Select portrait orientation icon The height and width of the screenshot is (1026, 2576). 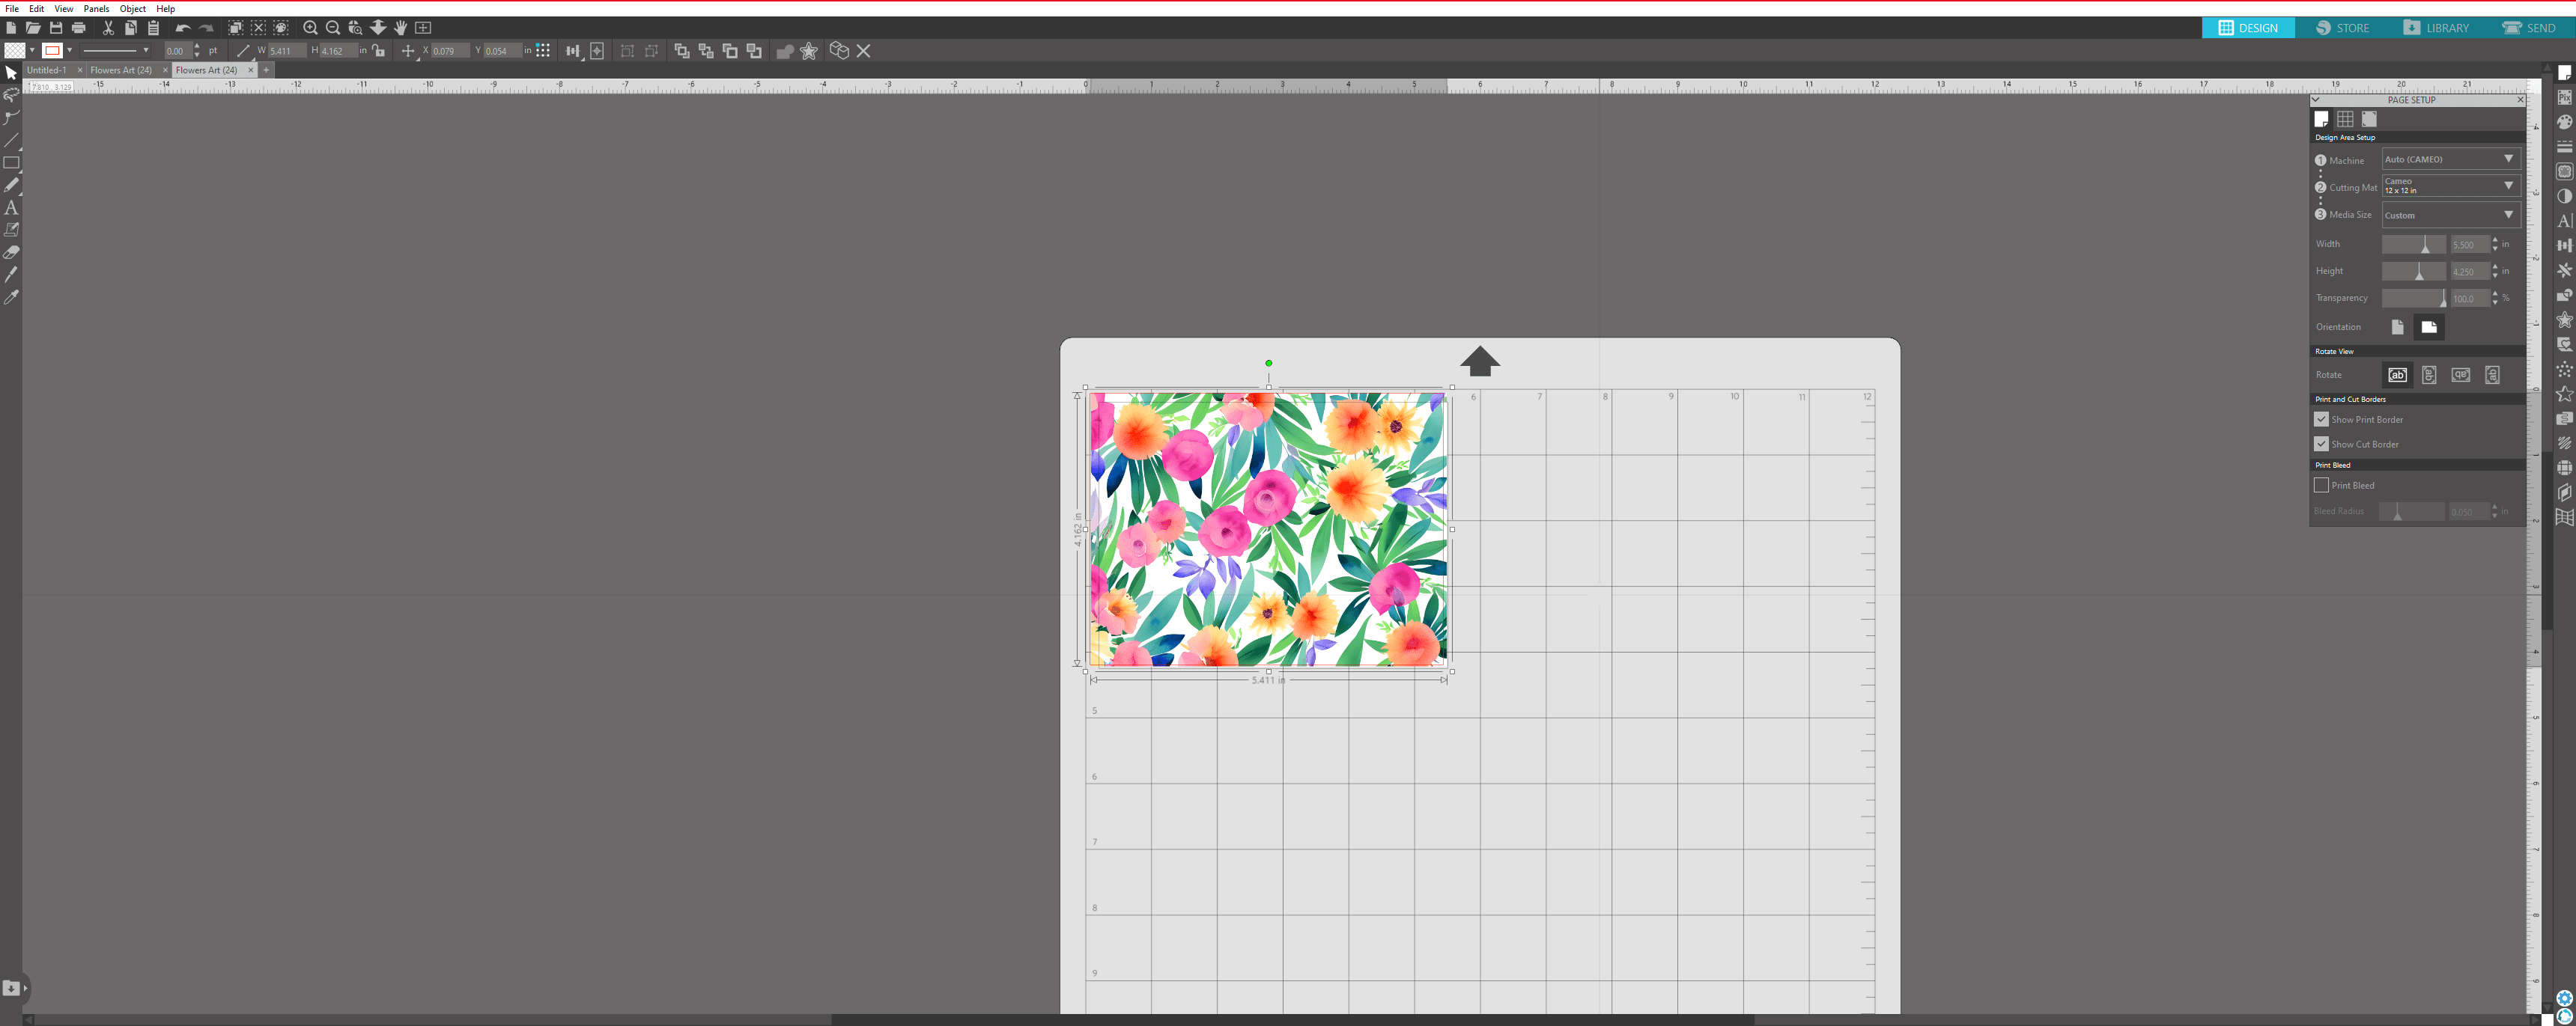click(x=2397, y=327)
